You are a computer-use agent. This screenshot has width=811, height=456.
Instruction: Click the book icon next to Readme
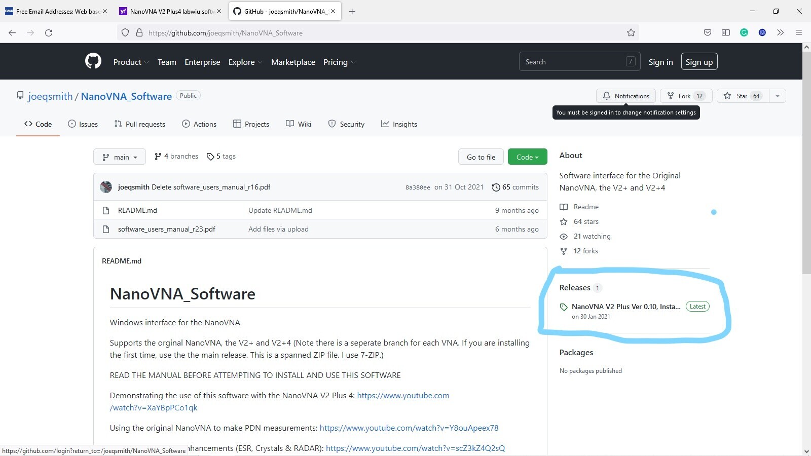pos(564,207)
